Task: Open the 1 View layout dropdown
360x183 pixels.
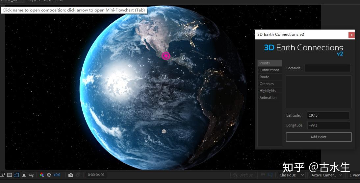Action: pyautogui.click(x=353, y=175)
